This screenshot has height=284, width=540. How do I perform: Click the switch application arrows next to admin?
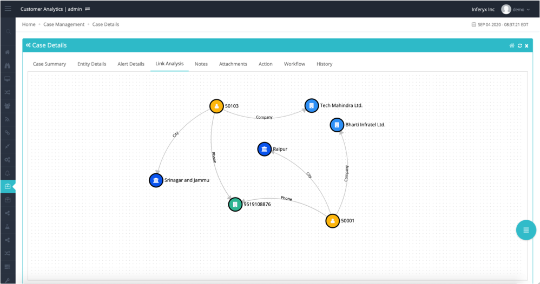88,9
